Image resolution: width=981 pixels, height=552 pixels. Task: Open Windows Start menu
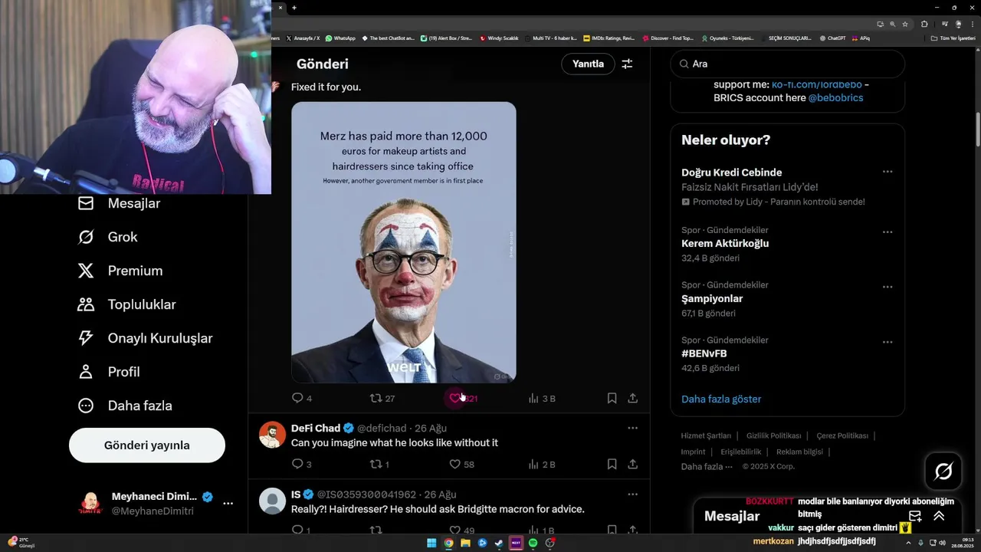[x=431, y=543]
